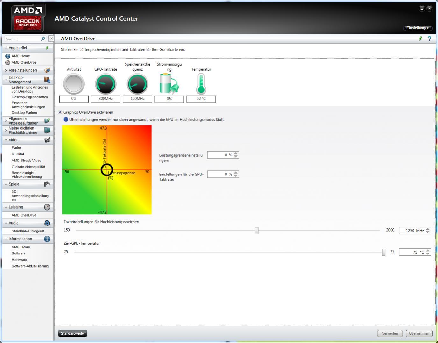Click the Audio speaker icon
Screen dimensions: 438x343
47,223
